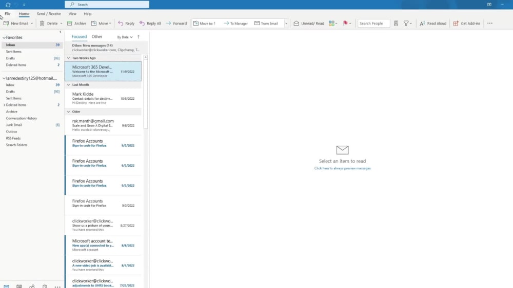The width and height of the screenshot is (513, 288).
Task: Archive the selected email
Action: (x=76, y=24)
